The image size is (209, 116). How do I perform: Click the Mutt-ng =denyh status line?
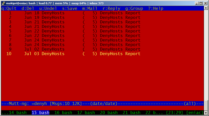click(102, 103)
